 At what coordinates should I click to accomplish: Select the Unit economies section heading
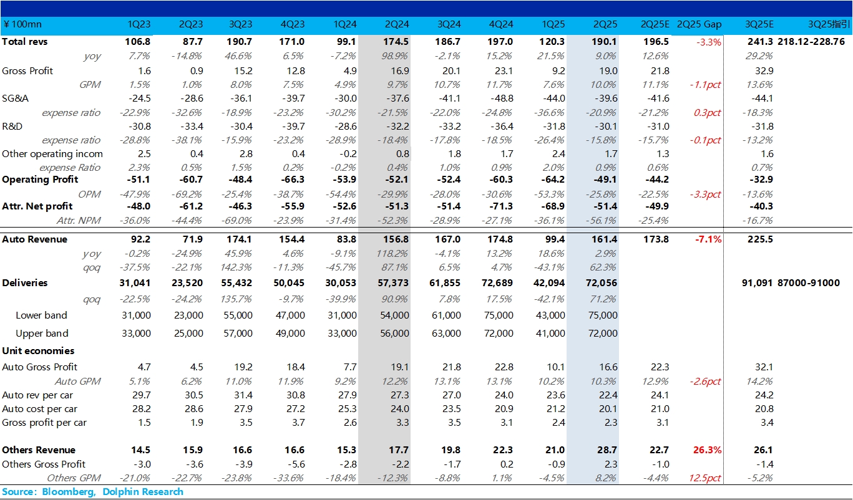coord(38,351)
